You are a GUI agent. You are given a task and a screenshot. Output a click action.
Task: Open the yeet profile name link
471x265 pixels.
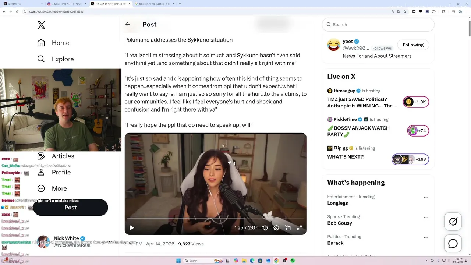348,42
